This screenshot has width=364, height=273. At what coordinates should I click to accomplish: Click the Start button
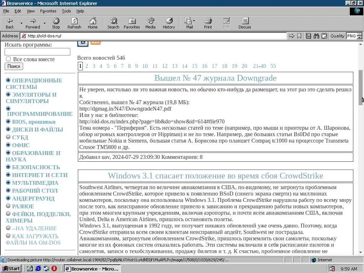pyautogui.click(x=11, y=269)
